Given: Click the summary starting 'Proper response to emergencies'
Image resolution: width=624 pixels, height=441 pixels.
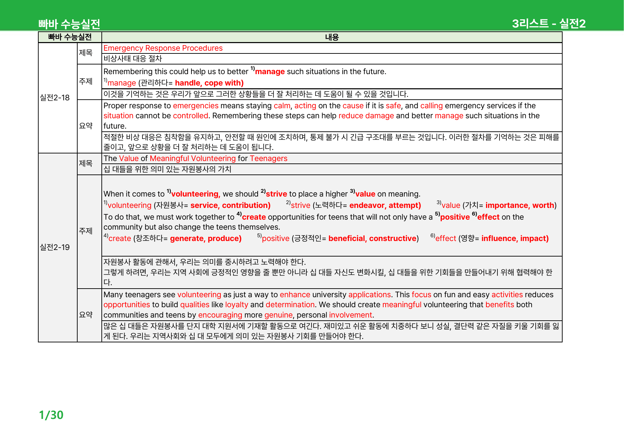Looking at the screenshot, I should pyautogui.click(x=321, y=116).
